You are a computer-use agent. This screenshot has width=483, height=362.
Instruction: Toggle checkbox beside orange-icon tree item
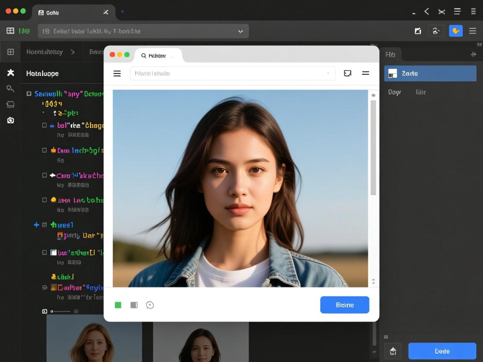44,150
